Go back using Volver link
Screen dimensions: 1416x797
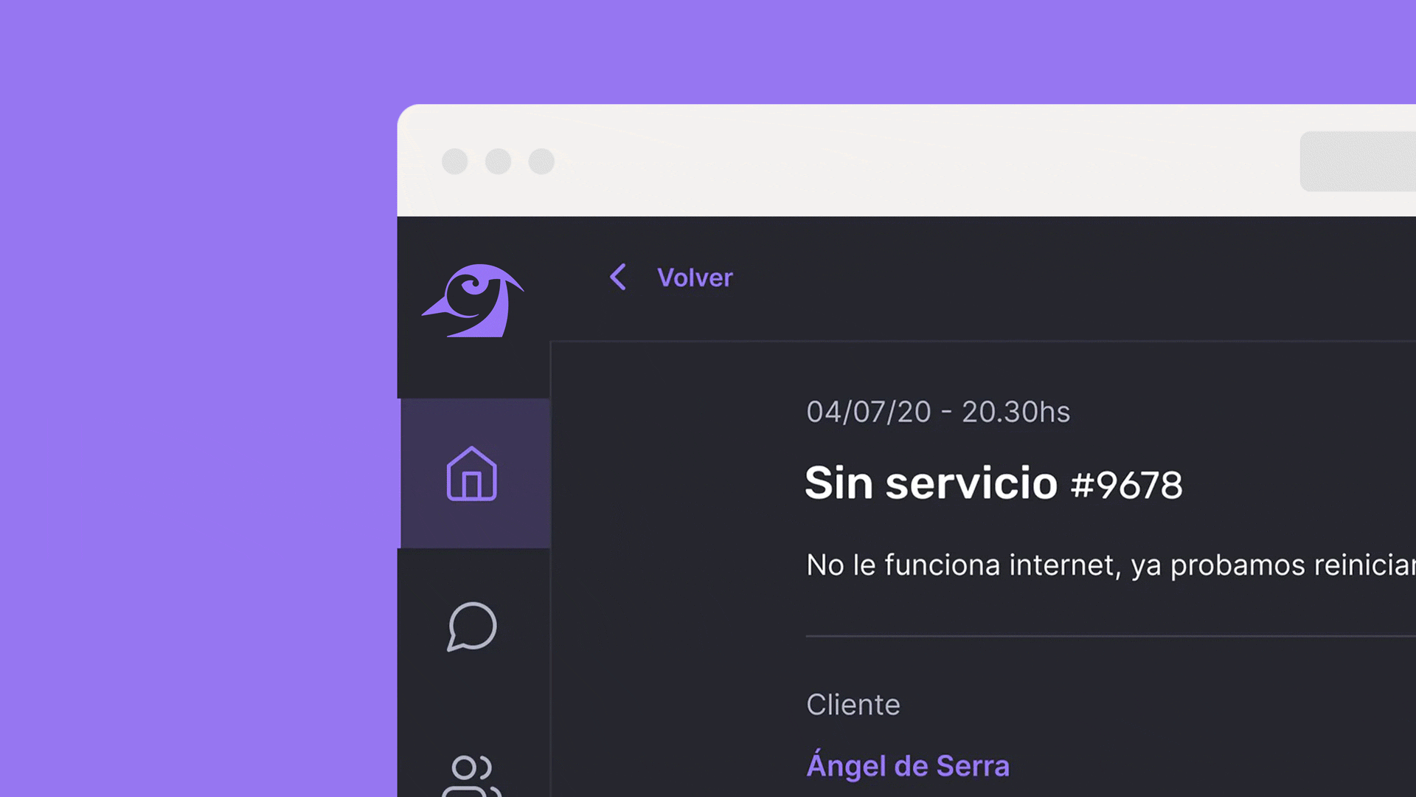695,277
